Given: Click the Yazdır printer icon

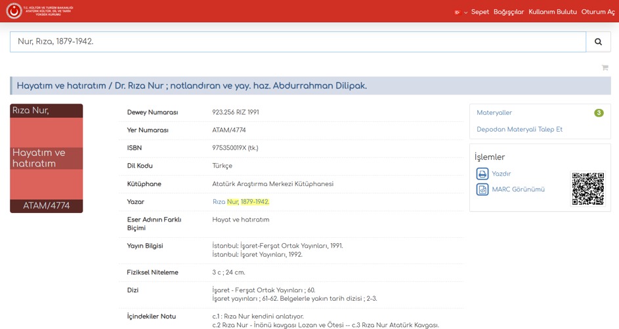Looking at the screenshot, I should click(x=482, y=174).
